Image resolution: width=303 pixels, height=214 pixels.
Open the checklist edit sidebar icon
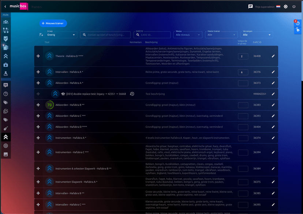click(5, 111)
